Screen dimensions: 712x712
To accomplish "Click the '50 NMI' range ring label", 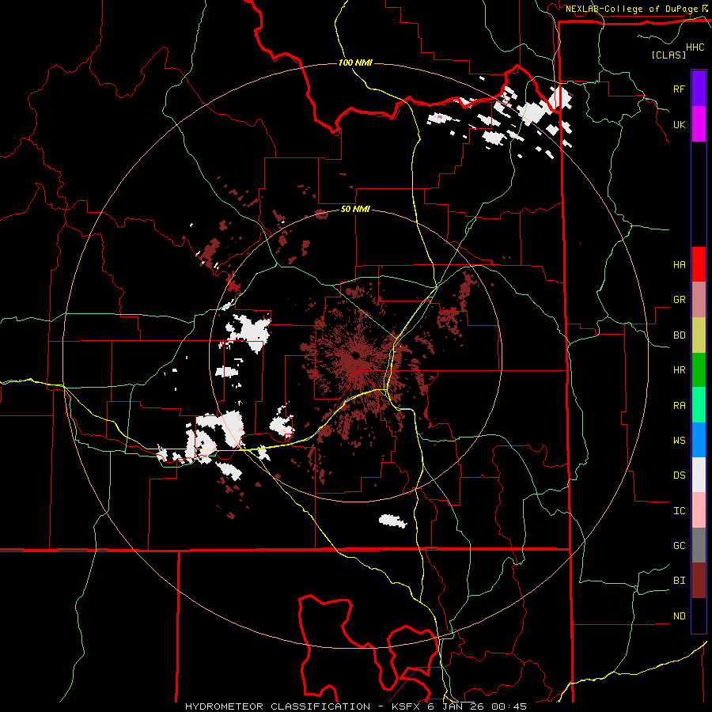I will tap(355, 210).
